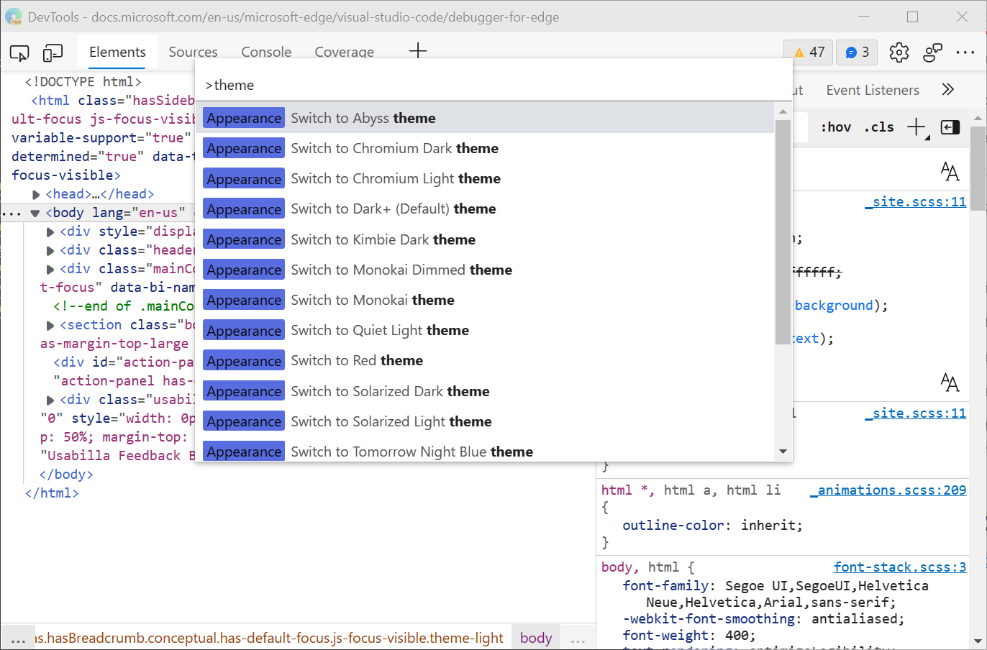
Task: Select Switch to Kimbie Dark theme
Action: (485, 239)
